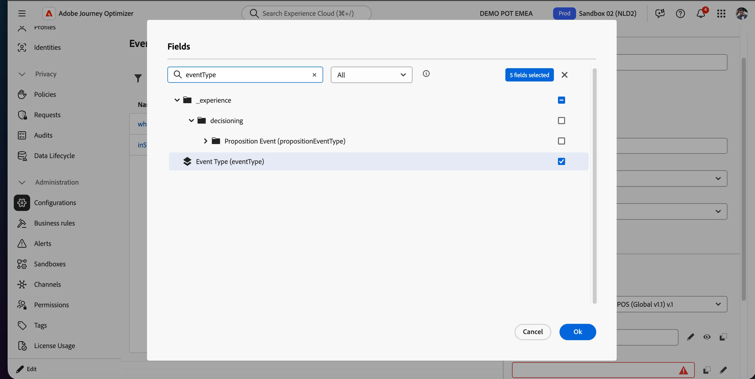The image size is (755, 379).
Task: Click the Cancel button
Action: click(x=532, y=332)
